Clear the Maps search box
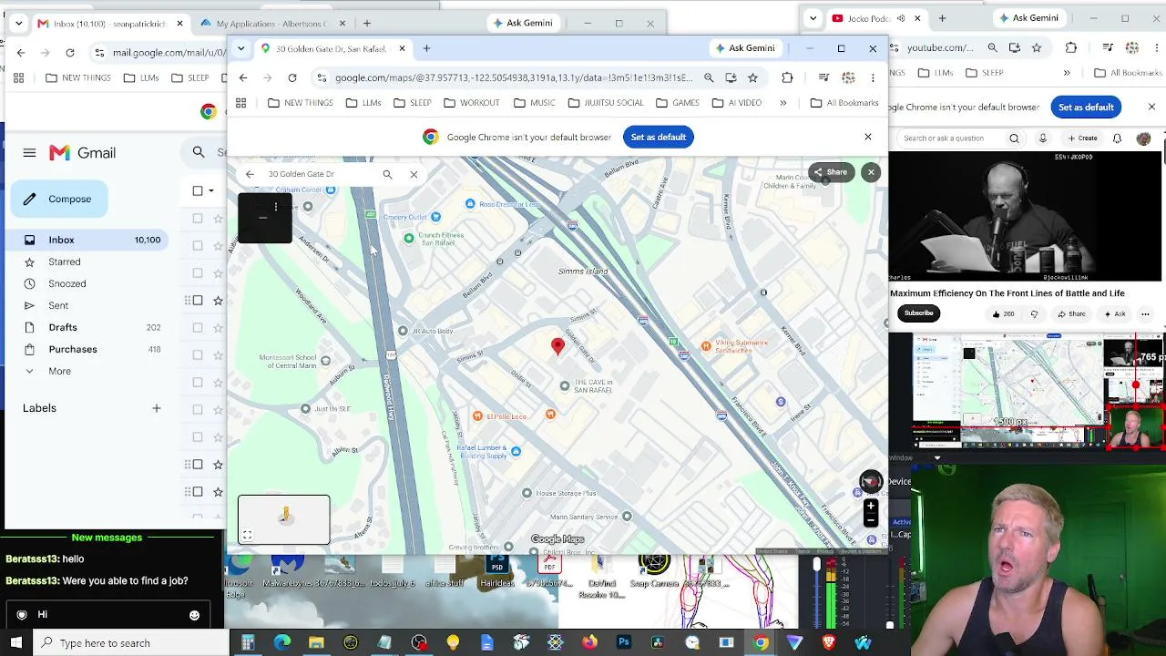Screen dimensions: 1166x656 pos(414,174)
